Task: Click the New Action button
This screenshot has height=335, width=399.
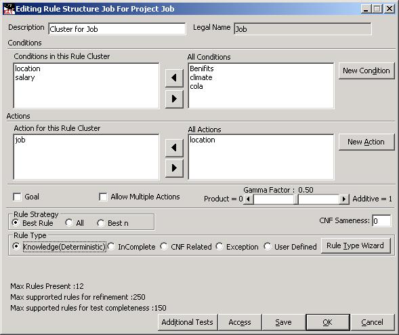Action: (x=366, y=142)
